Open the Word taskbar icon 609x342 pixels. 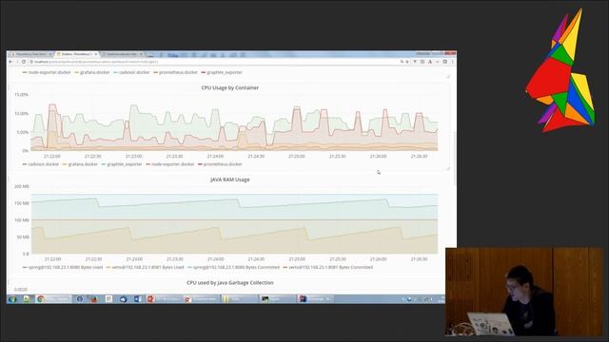pyautogui.click(x=137, y=299)
